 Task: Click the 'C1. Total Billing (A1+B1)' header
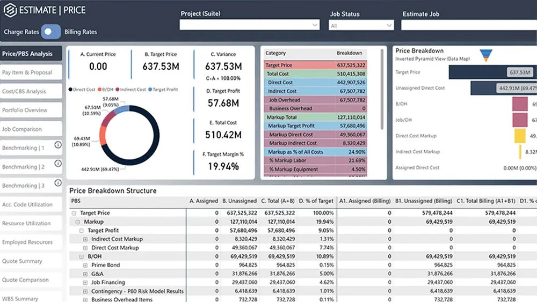pyautogui.click(x=485, y=201)
